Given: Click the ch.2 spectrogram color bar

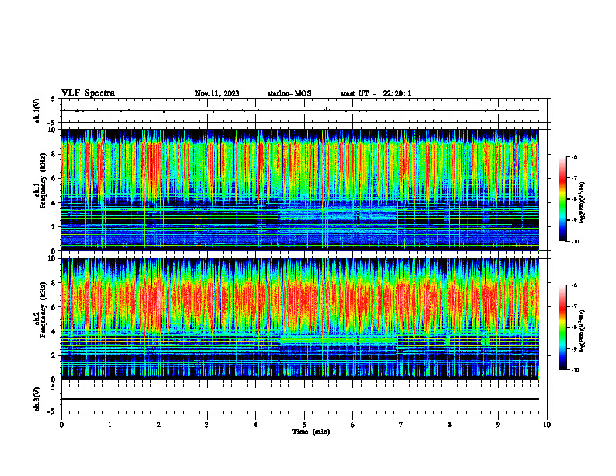Looking at the screenshot, I should (x=562, y=327).
